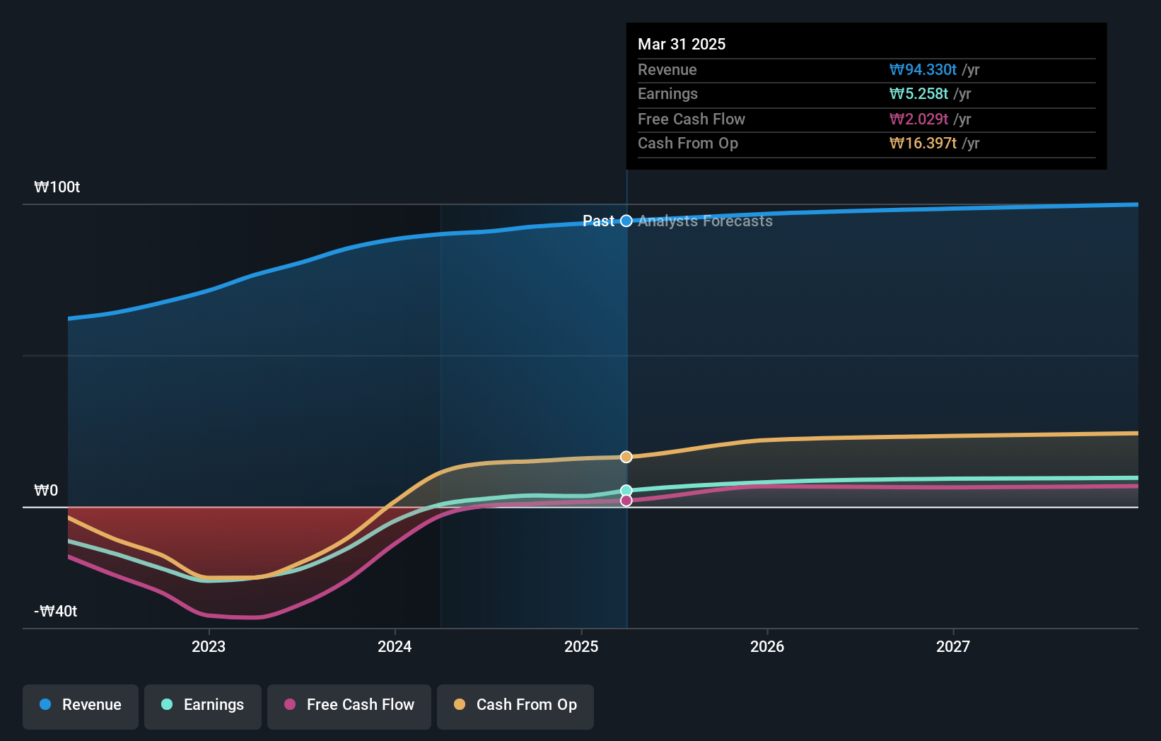
Task: Click the 'Mar 31 2025' tooltip date
Action: tap(682, 44)
